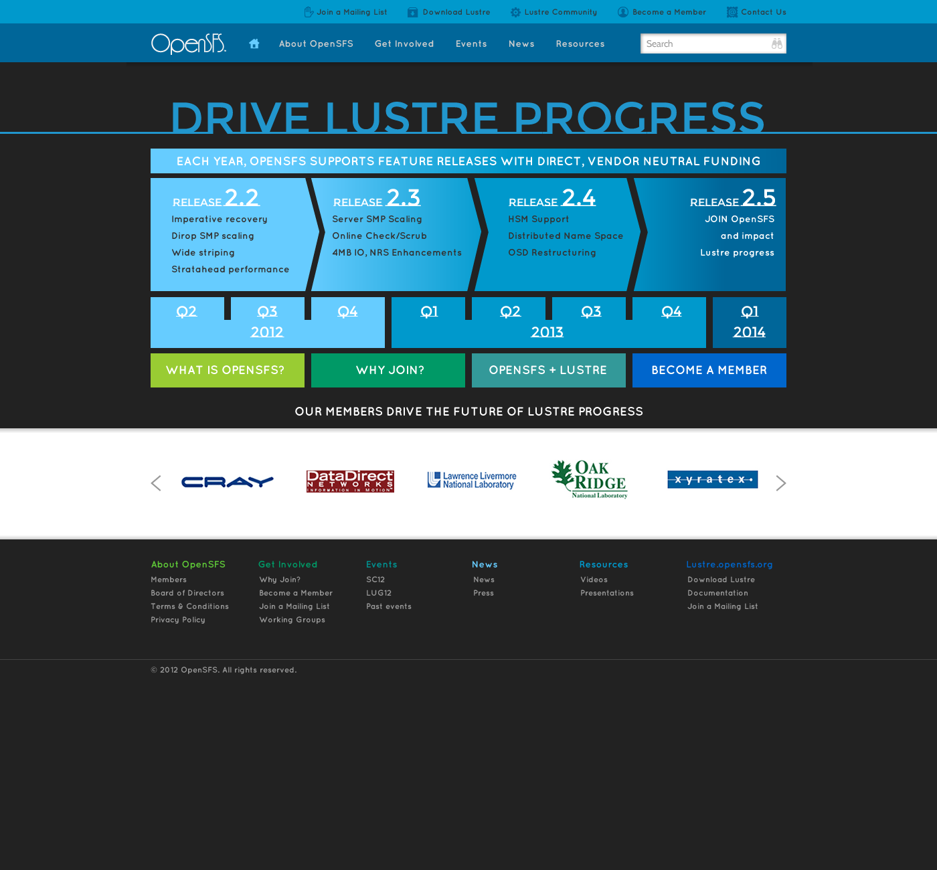The image size is (937, 870).
Task: Open the footer Videos link
Action: (x=594, y=580)
